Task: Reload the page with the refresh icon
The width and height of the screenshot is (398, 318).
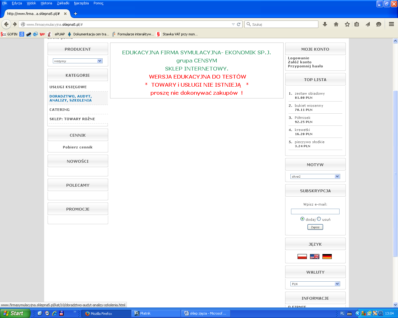Action: coord(239,24)
